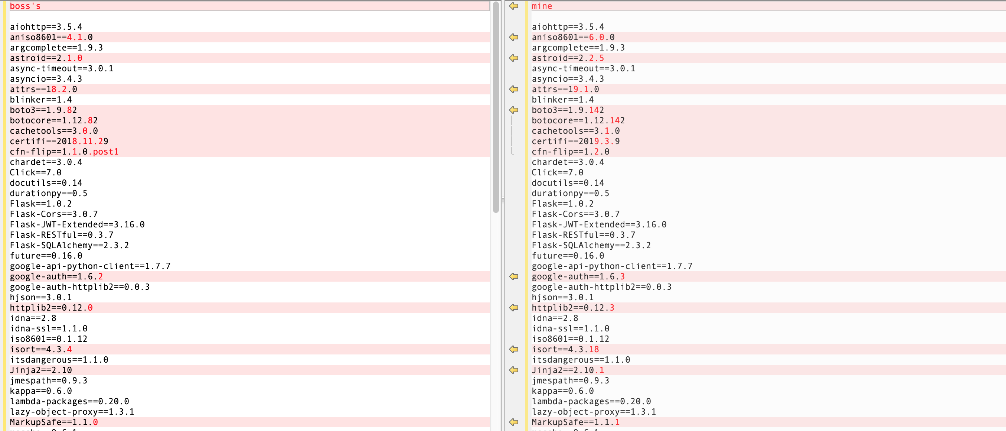Click lazy-object-proxy line in left pane
The height and width of the screenshot is (431, 1006).
pos(72,411)
